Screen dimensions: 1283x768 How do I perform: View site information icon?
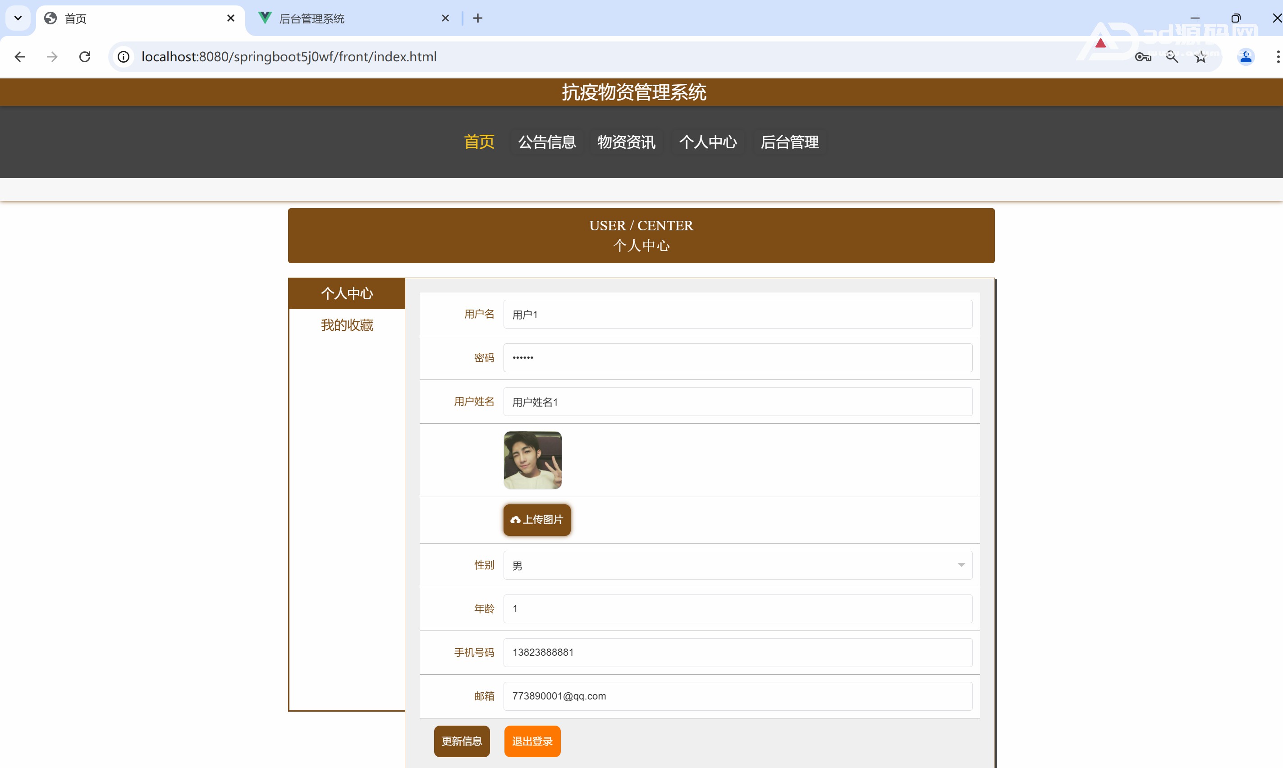[x=123, y=56]
